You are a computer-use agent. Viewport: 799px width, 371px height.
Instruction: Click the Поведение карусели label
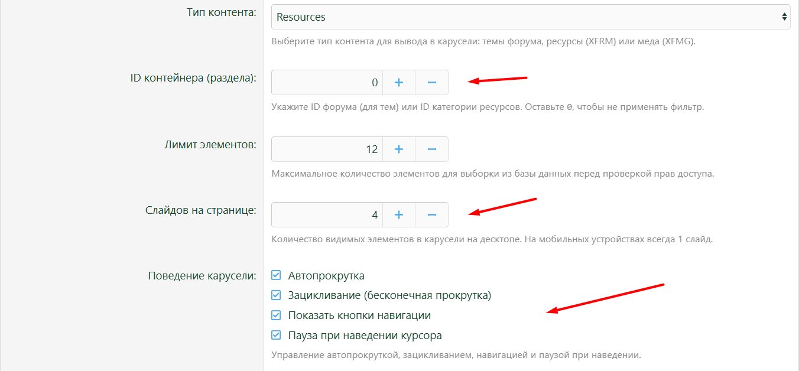tap(202, 276)
